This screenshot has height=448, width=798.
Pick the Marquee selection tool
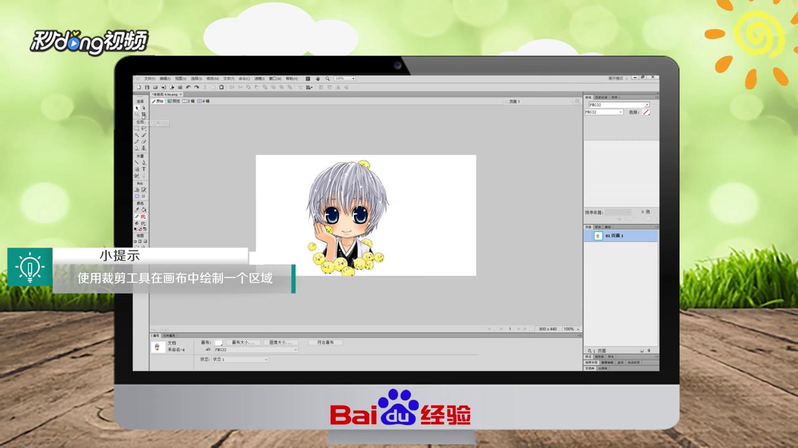pos(137,128)
